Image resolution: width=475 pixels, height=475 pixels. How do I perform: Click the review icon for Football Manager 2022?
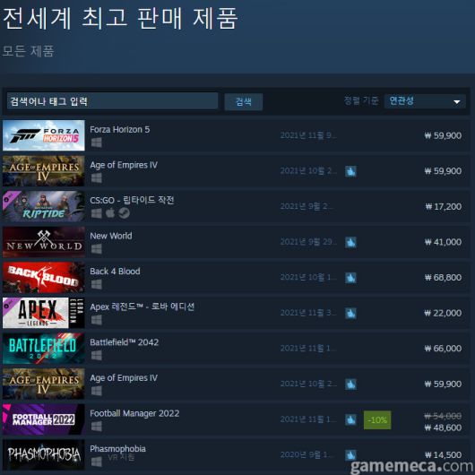pyautogui.click(x=350, y=419)
